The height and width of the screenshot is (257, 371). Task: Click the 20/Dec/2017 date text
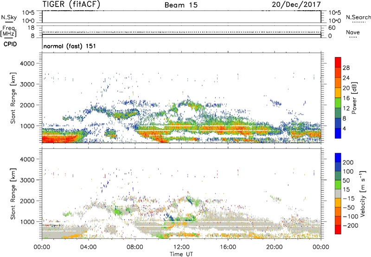(x=296, y=5)
